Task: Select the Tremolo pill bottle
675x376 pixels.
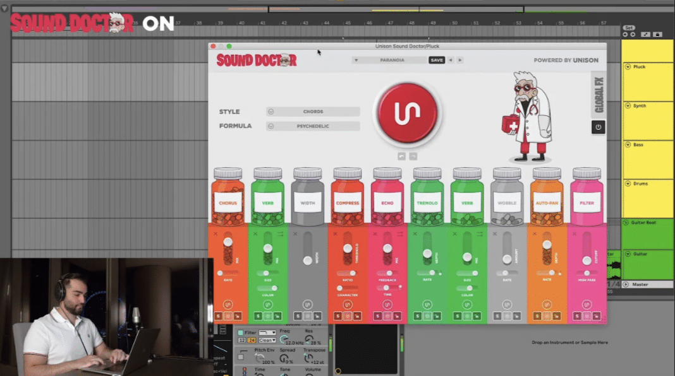Action: tap(427, 197)
